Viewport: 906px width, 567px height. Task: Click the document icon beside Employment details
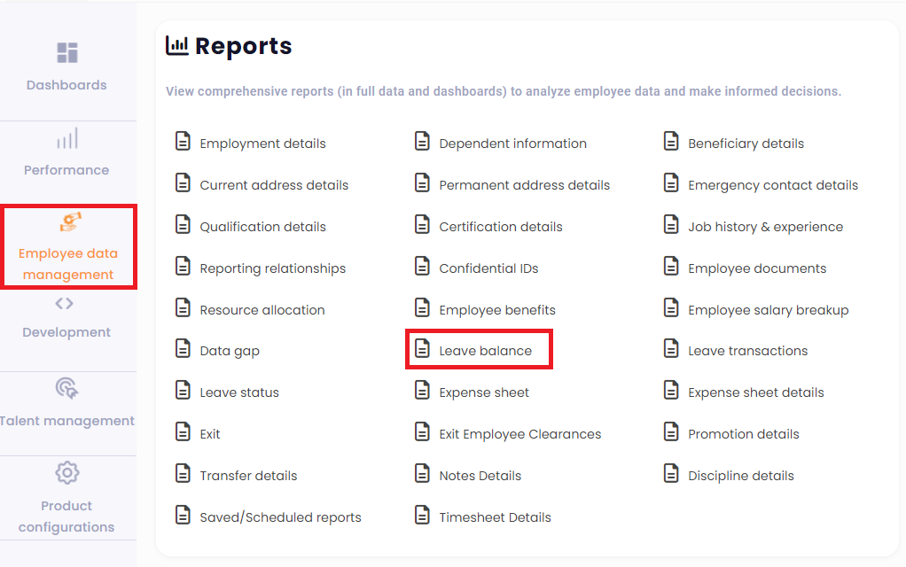point(183,142)
